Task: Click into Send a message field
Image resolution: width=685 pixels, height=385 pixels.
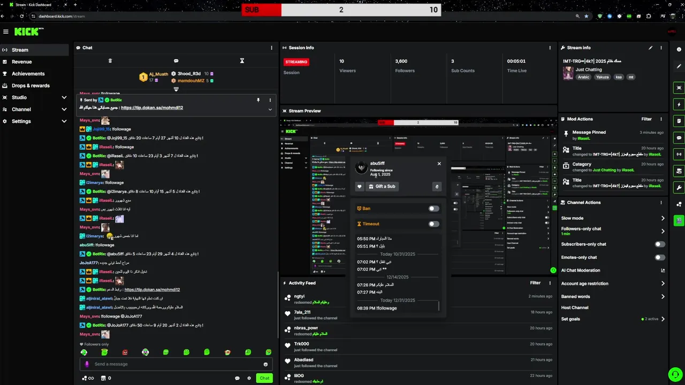Action: [x=176, y=364]
